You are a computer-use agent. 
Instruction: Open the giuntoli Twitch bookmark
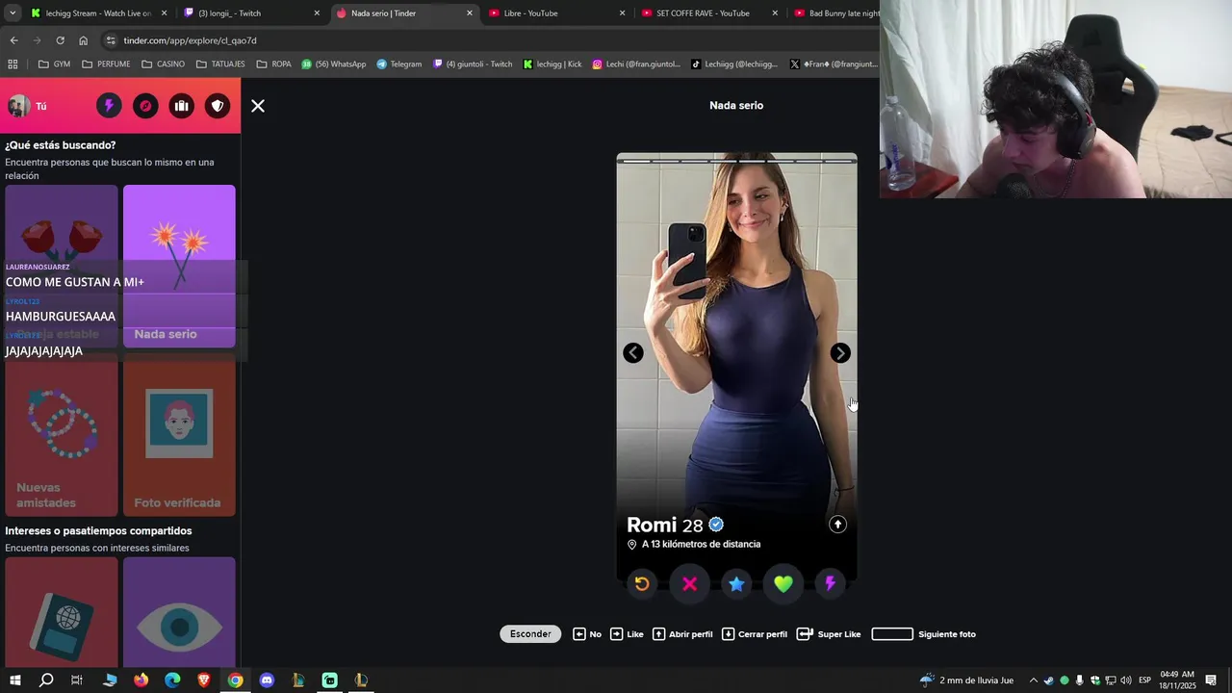(x=473, y=64)
